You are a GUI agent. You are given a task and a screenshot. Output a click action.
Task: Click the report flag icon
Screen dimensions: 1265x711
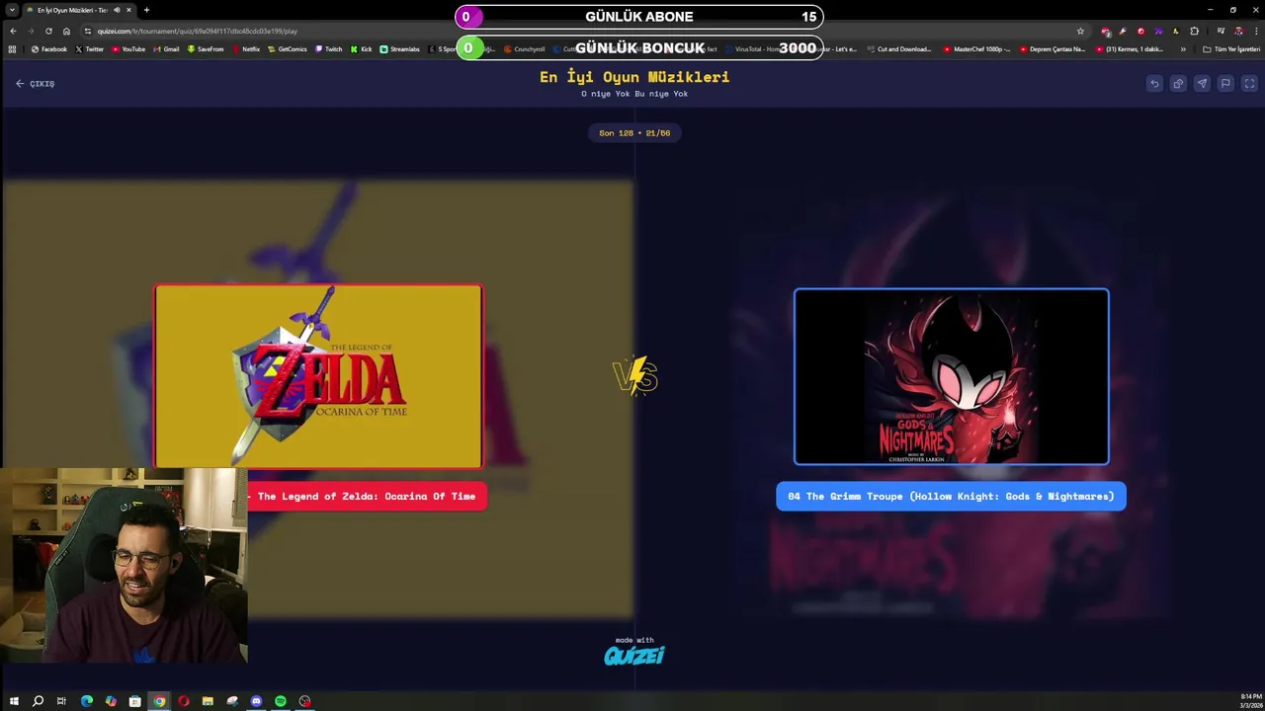(1225, 84)
